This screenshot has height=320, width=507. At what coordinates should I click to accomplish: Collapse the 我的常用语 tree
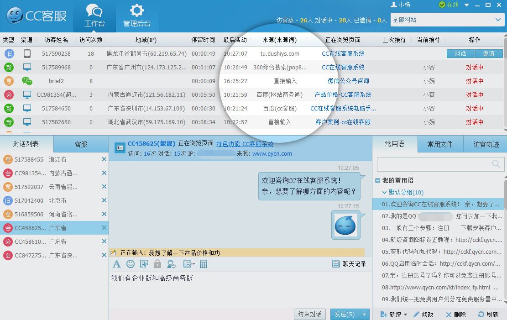377,181
